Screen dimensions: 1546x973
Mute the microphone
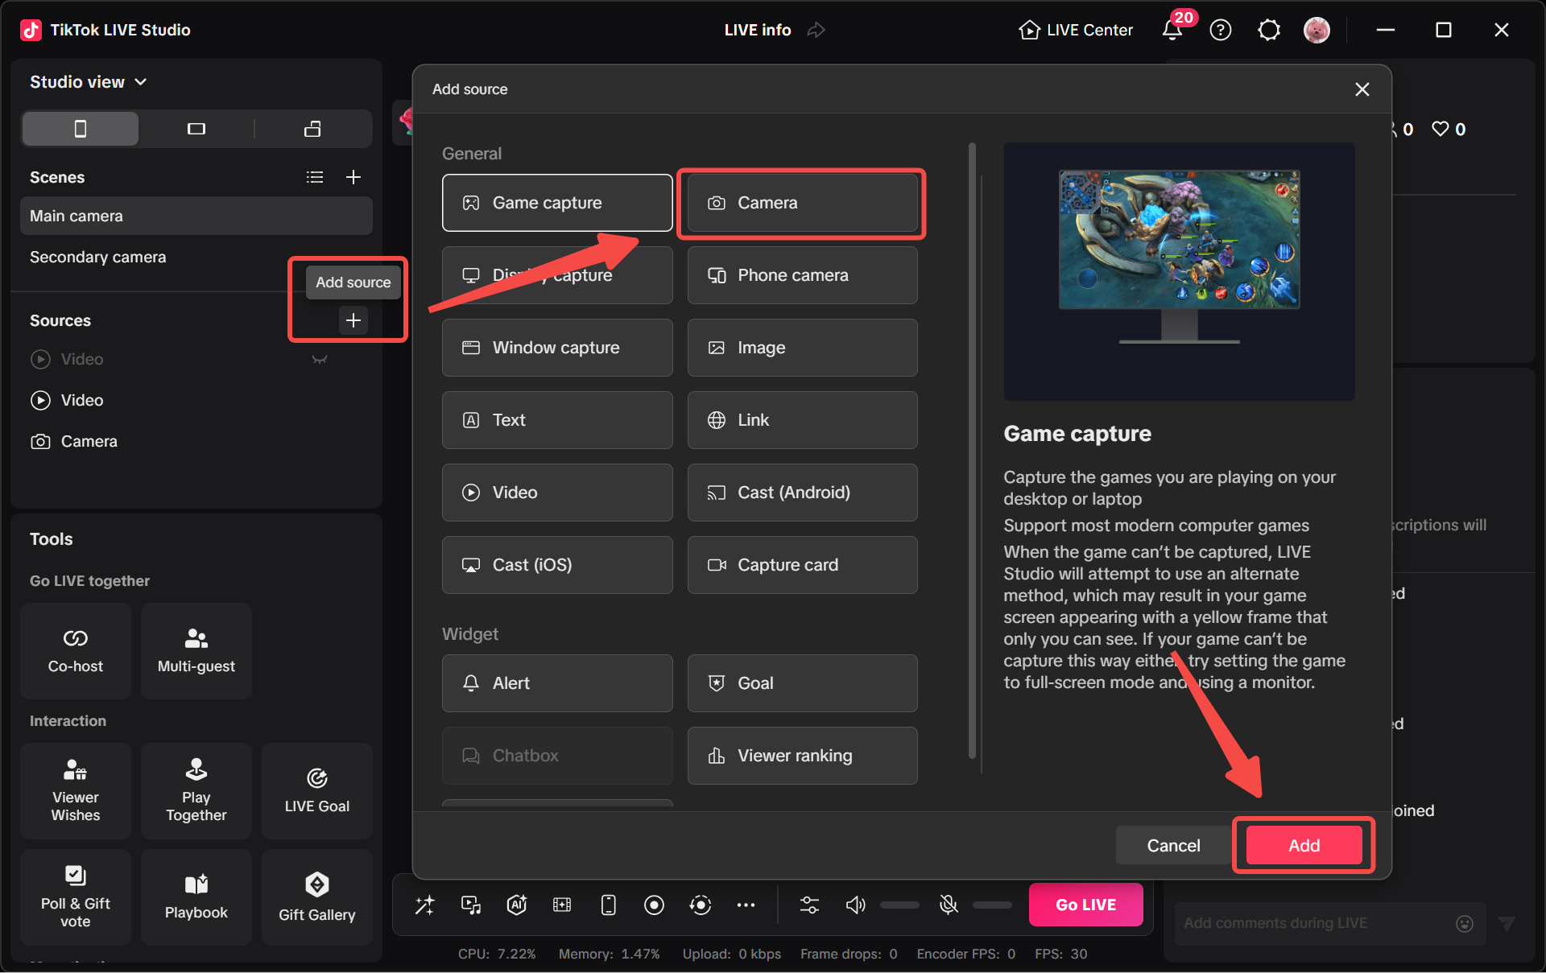click(x=949, y=905)
